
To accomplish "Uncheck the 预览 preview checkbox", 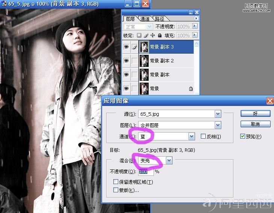I will pyautogui.click(x=242, y=136).
